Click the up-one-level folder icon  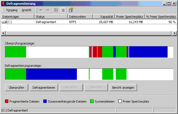56,10
